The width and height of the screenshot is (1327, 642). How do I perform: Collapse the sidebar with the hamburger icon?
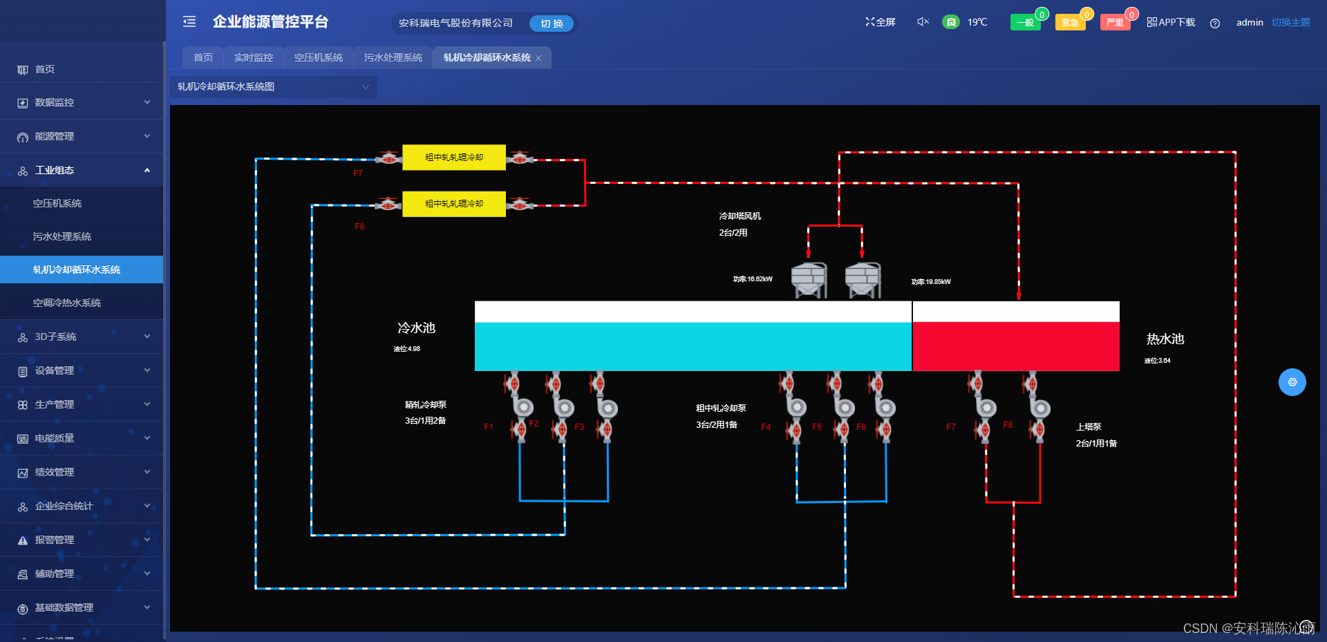coord(189,22)
